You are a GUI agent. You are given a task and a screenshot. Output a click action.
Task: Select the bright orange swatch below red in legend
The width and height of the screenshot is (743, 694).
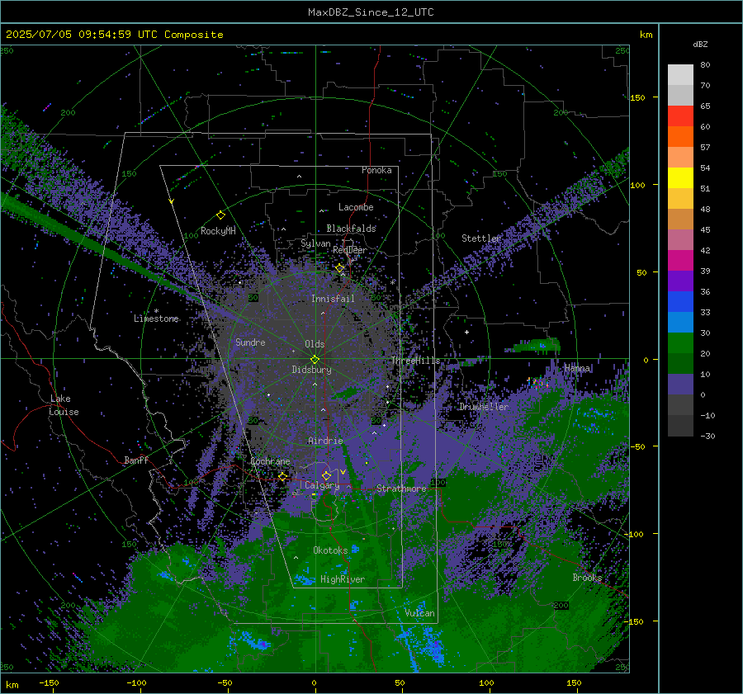tap(680, 136)
